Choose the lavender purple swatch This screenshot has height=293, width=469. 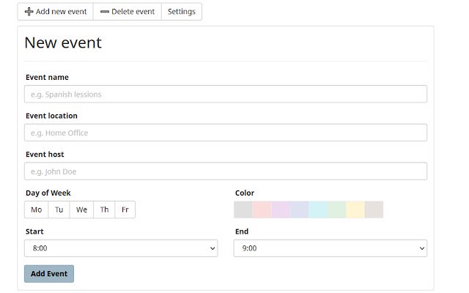click(x=281, y=210)
